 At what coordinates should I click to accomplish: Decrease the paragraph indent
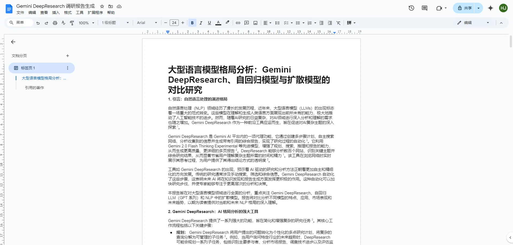click(321, 23)
